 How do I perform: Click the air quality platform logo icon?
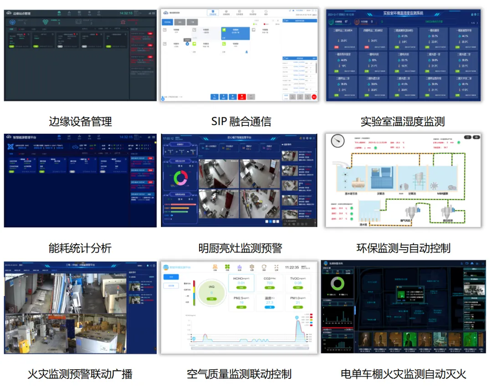click(166, 267)
